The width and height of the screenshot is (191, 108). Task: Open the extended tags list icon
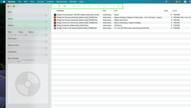[89, 6]
